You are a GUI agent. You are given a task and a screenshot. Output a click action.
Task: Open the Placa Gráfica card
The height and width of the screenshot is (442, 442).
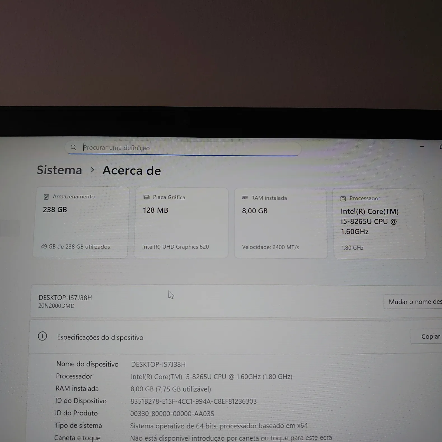pos(181,223)
